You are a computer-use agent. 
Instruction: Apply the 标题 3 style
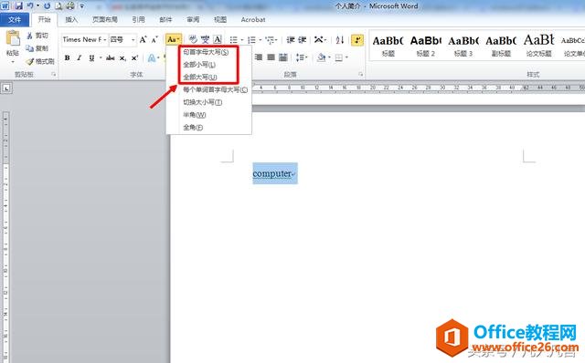coord(463,46)
